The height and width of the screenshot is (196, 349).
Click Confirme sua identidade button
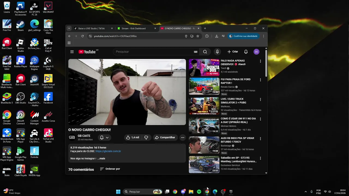point(243,36)
